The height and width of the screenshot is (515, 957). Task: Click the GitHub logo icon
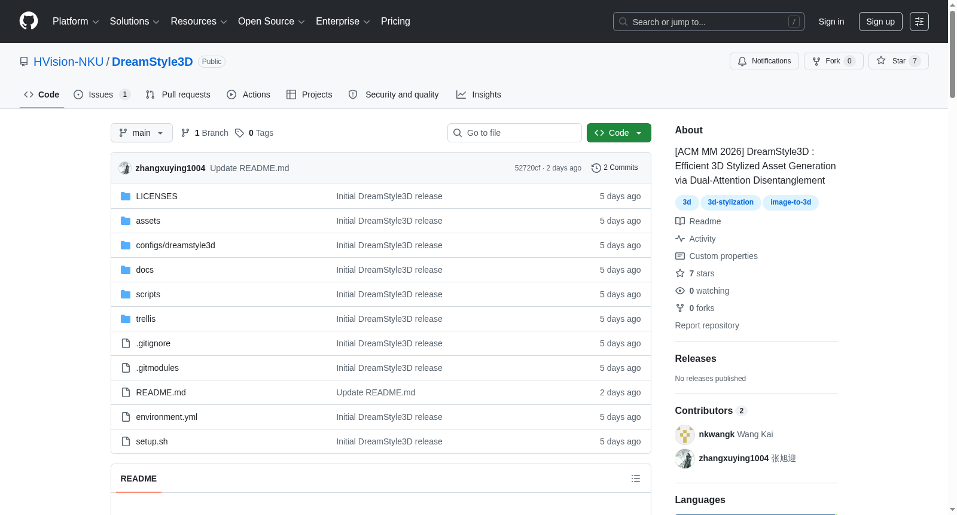tap(29, 22)
